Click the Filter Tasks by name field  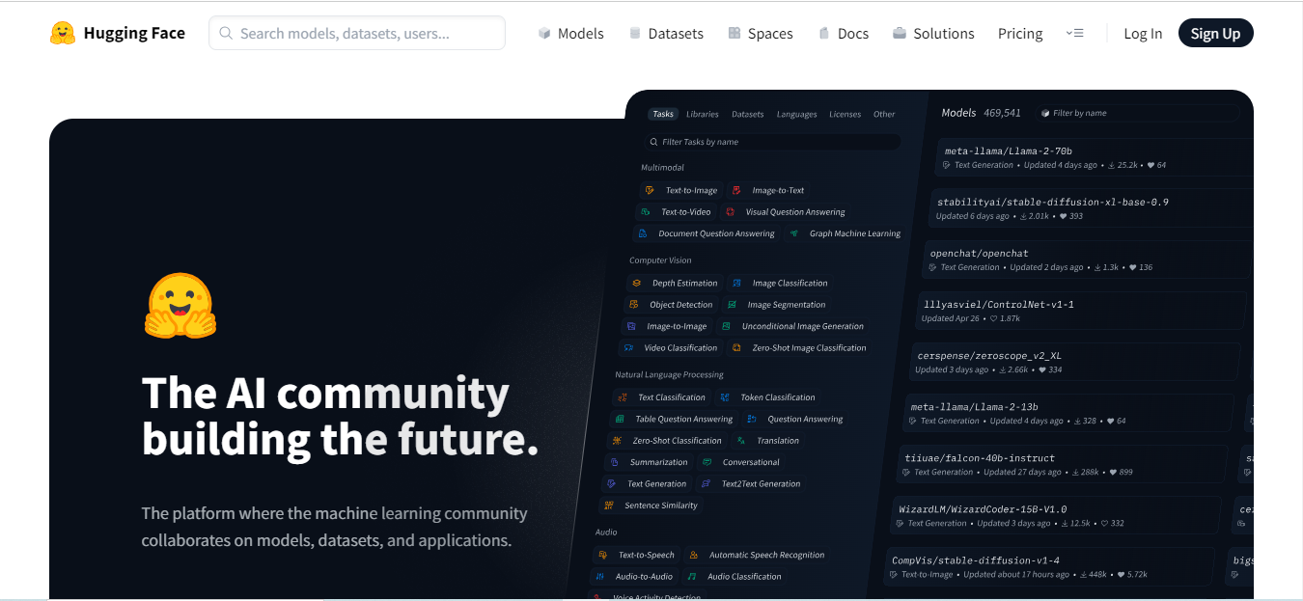pos(772,142)
